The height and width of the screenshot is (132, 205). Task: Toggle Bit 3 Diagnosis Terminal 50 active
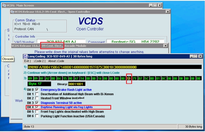37,103
